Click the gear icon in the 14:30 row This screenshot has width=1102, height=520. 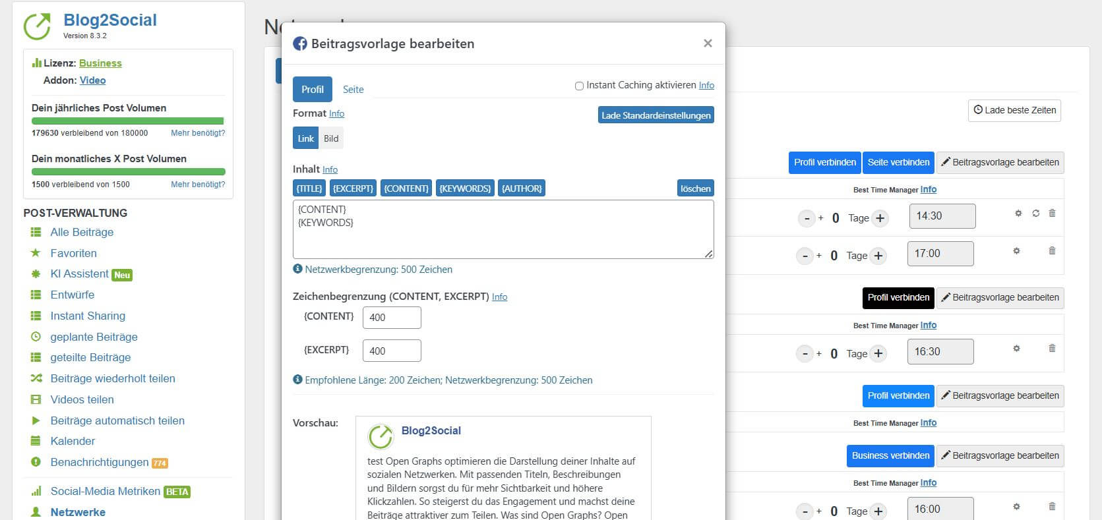tap(1018, 213)
